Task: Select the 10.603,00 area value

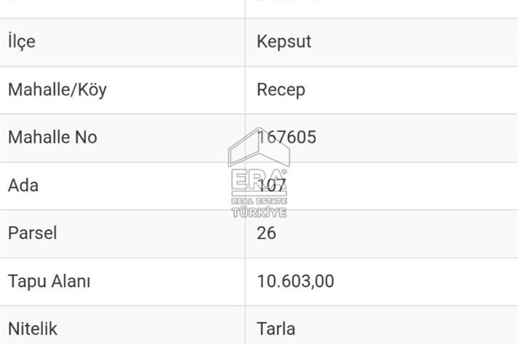Action: [x=295, y=281]
